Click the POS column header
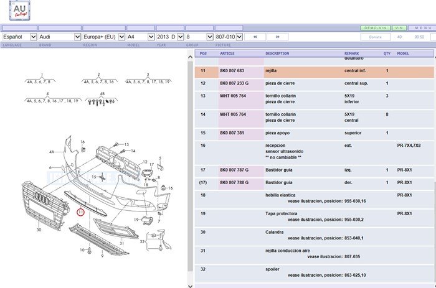 pyautogui.click(x=203, y=53)
